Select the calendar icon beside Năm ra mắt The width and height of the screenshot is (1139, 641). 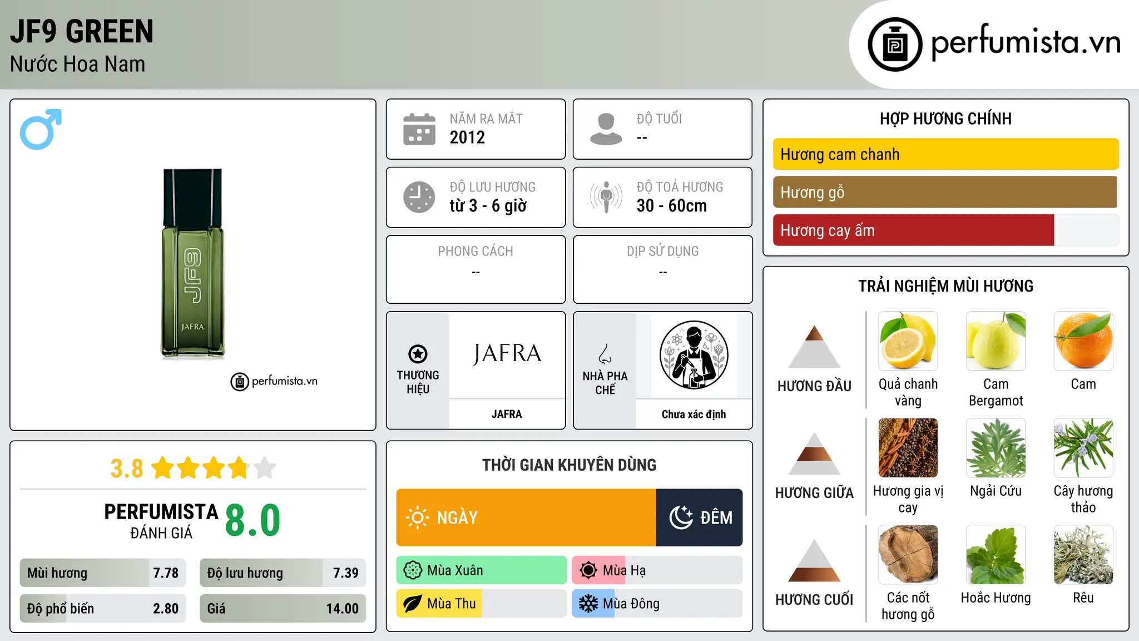click(419, 129)
